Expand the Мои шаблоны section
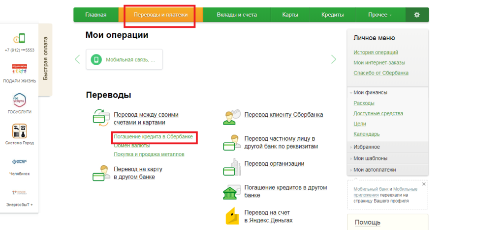The image size is (504, 230). tap(370, 158)
